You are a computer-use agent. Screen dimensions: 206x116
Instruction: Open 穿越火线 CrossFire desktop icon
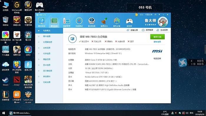click(x=17, y=21)
